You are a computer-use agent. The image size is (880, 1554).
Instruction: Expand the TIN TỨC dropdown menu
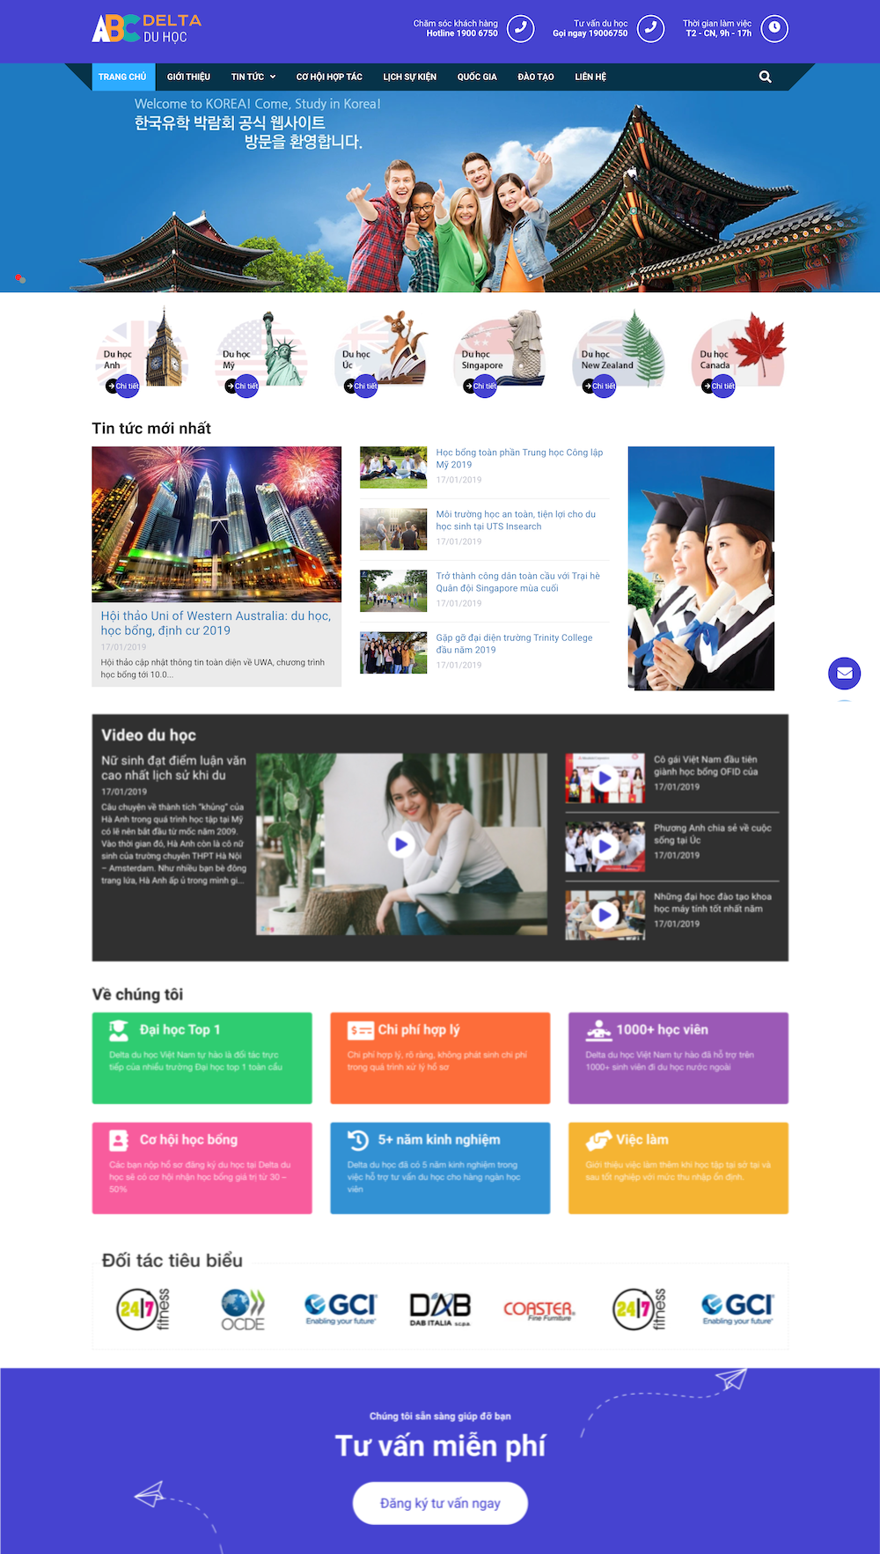tap(253, 77)
